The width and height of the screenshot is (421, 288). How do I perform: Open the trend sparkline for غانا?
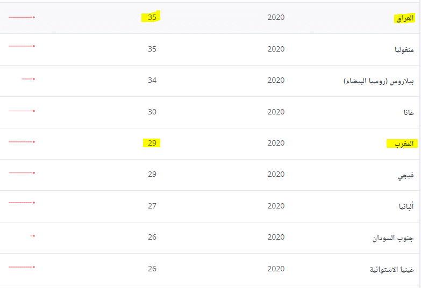(22, 111)
